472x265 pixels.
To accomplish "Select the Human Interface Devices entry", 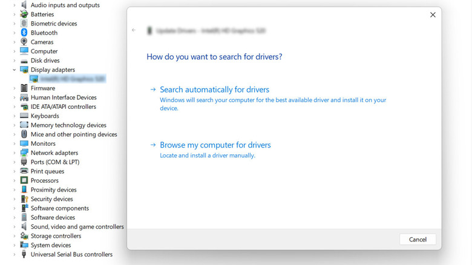I will pyautogui.click(x=64, y=97).
